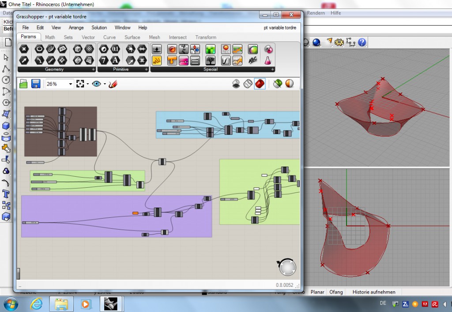Image resolution: width=452 pixels, height=312 pixels.
Task: Save document with blue floppy icon
Action: coord(36,84)
